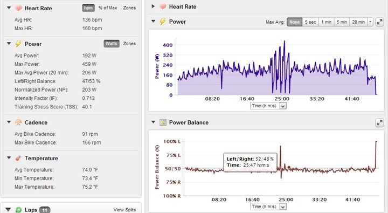The image size is (388, 213).
Task: Click the Power Balance chart icon
Action: point(163,122)
